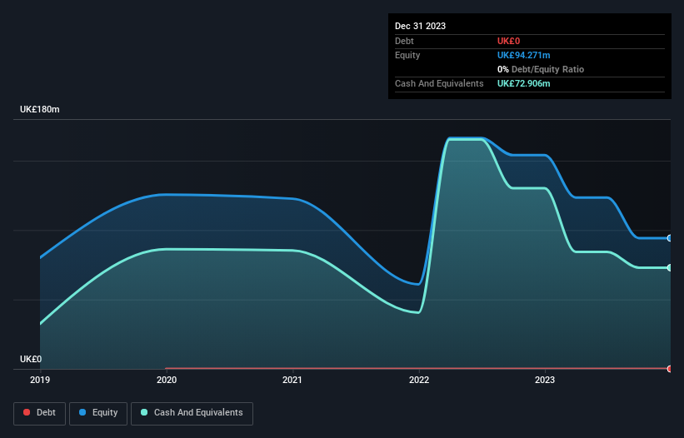The image size is (684, 438).
Task: Click the 2021 x-axis label
Action: click(x=292, y=380)
